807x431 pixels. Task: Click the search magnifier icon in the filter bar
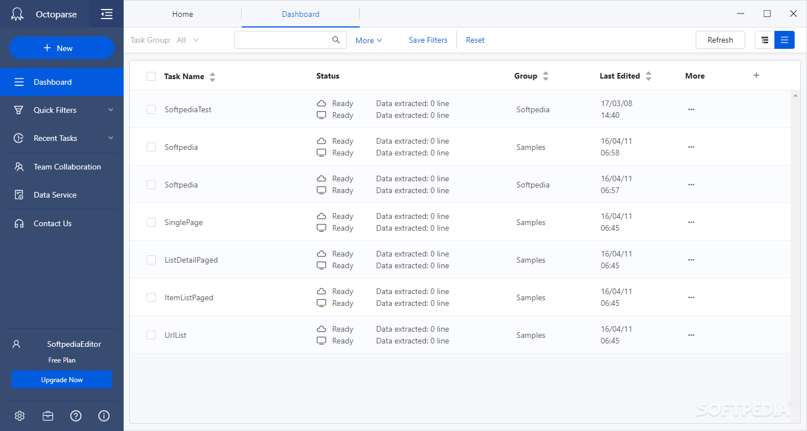click(336, 40)
